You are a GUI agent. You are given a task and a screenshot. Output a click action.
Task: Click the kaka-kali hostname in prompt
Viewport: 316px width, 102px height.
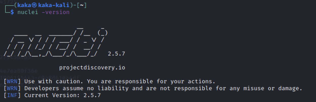click(x=54, y=5)
